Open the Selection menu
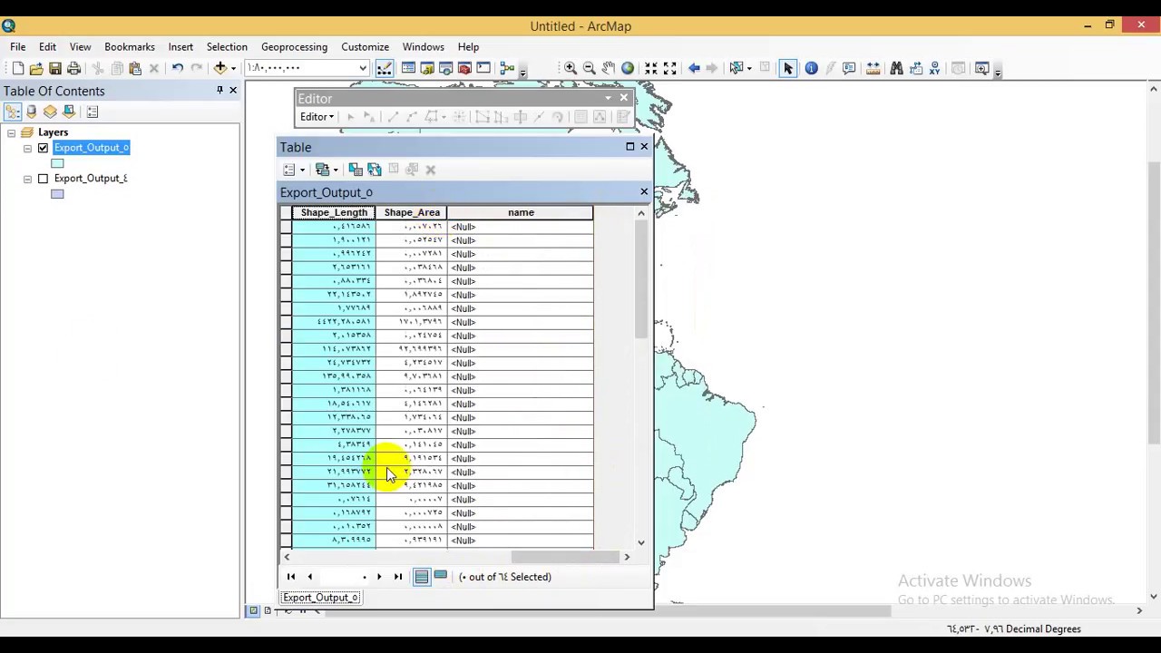Image resolution: width=1161 pixels, height=653 pixels. [227, 47]
